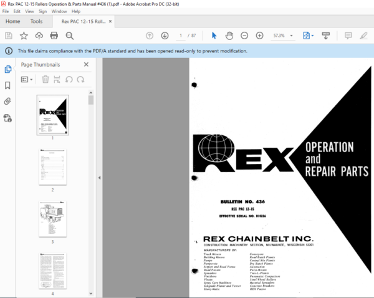Delete selected page with the trash icon
This screenshot has width=374, height=298.
pos(46,79)
